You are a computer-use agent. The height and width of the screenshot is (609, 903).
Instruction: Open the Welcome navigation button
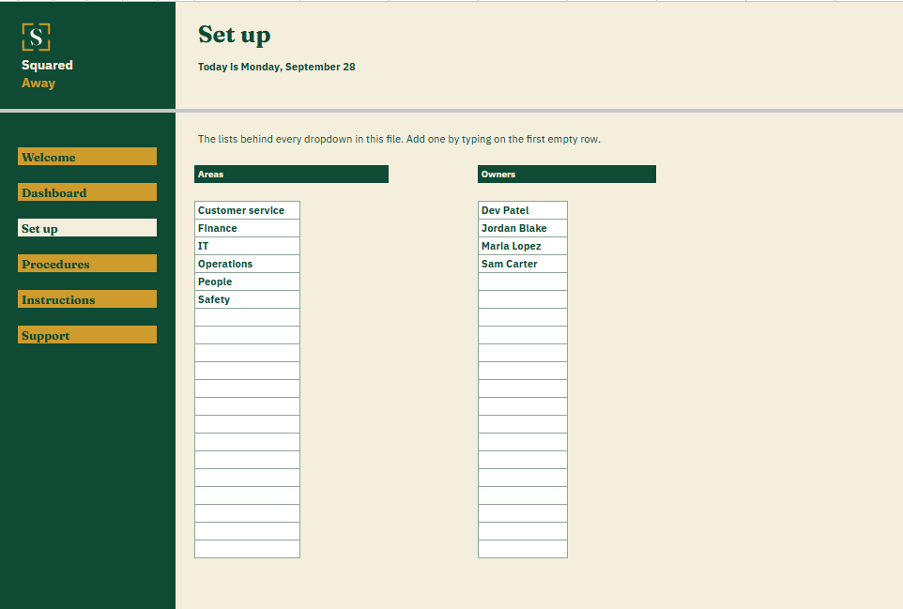point(87,157)
